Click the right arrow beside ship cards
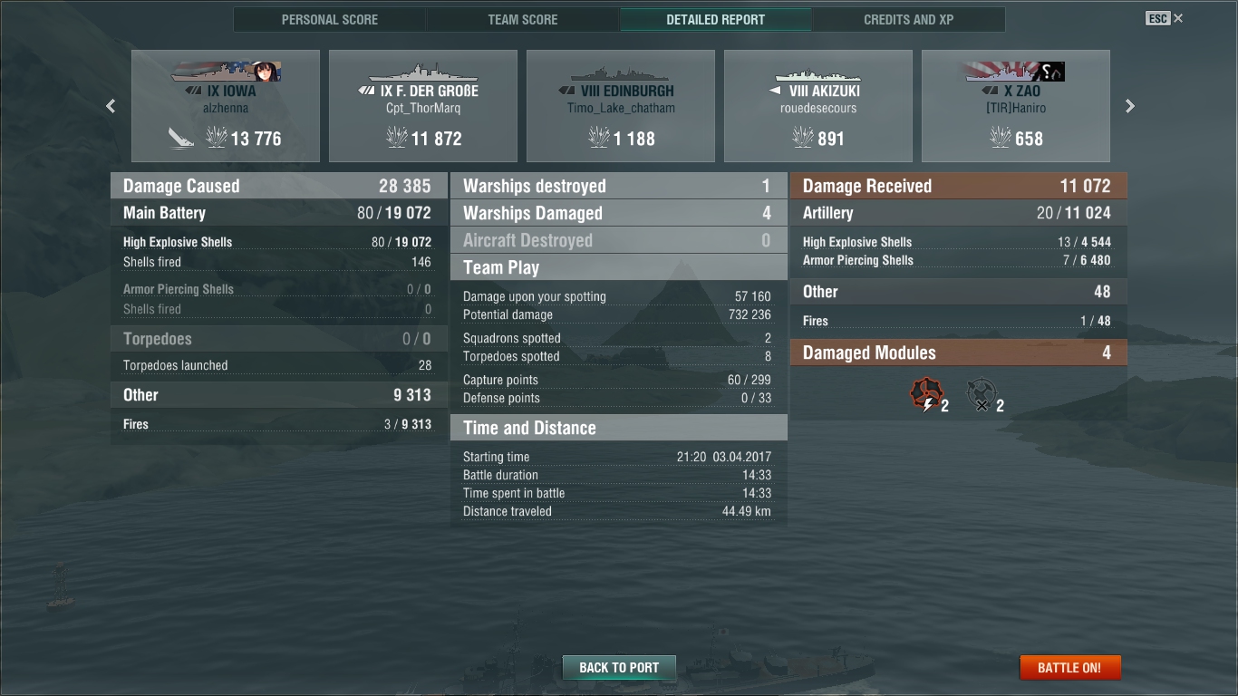This screenshot has height=696, width=1238. tap(1130, 106)
